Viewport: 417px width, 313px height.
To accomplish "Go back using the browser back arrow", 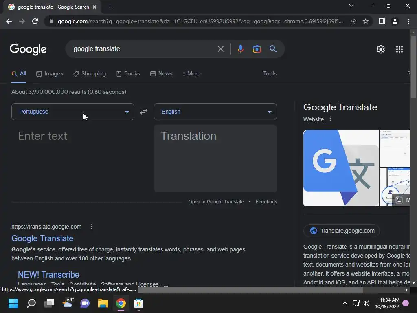I will (x=9, y=21).
